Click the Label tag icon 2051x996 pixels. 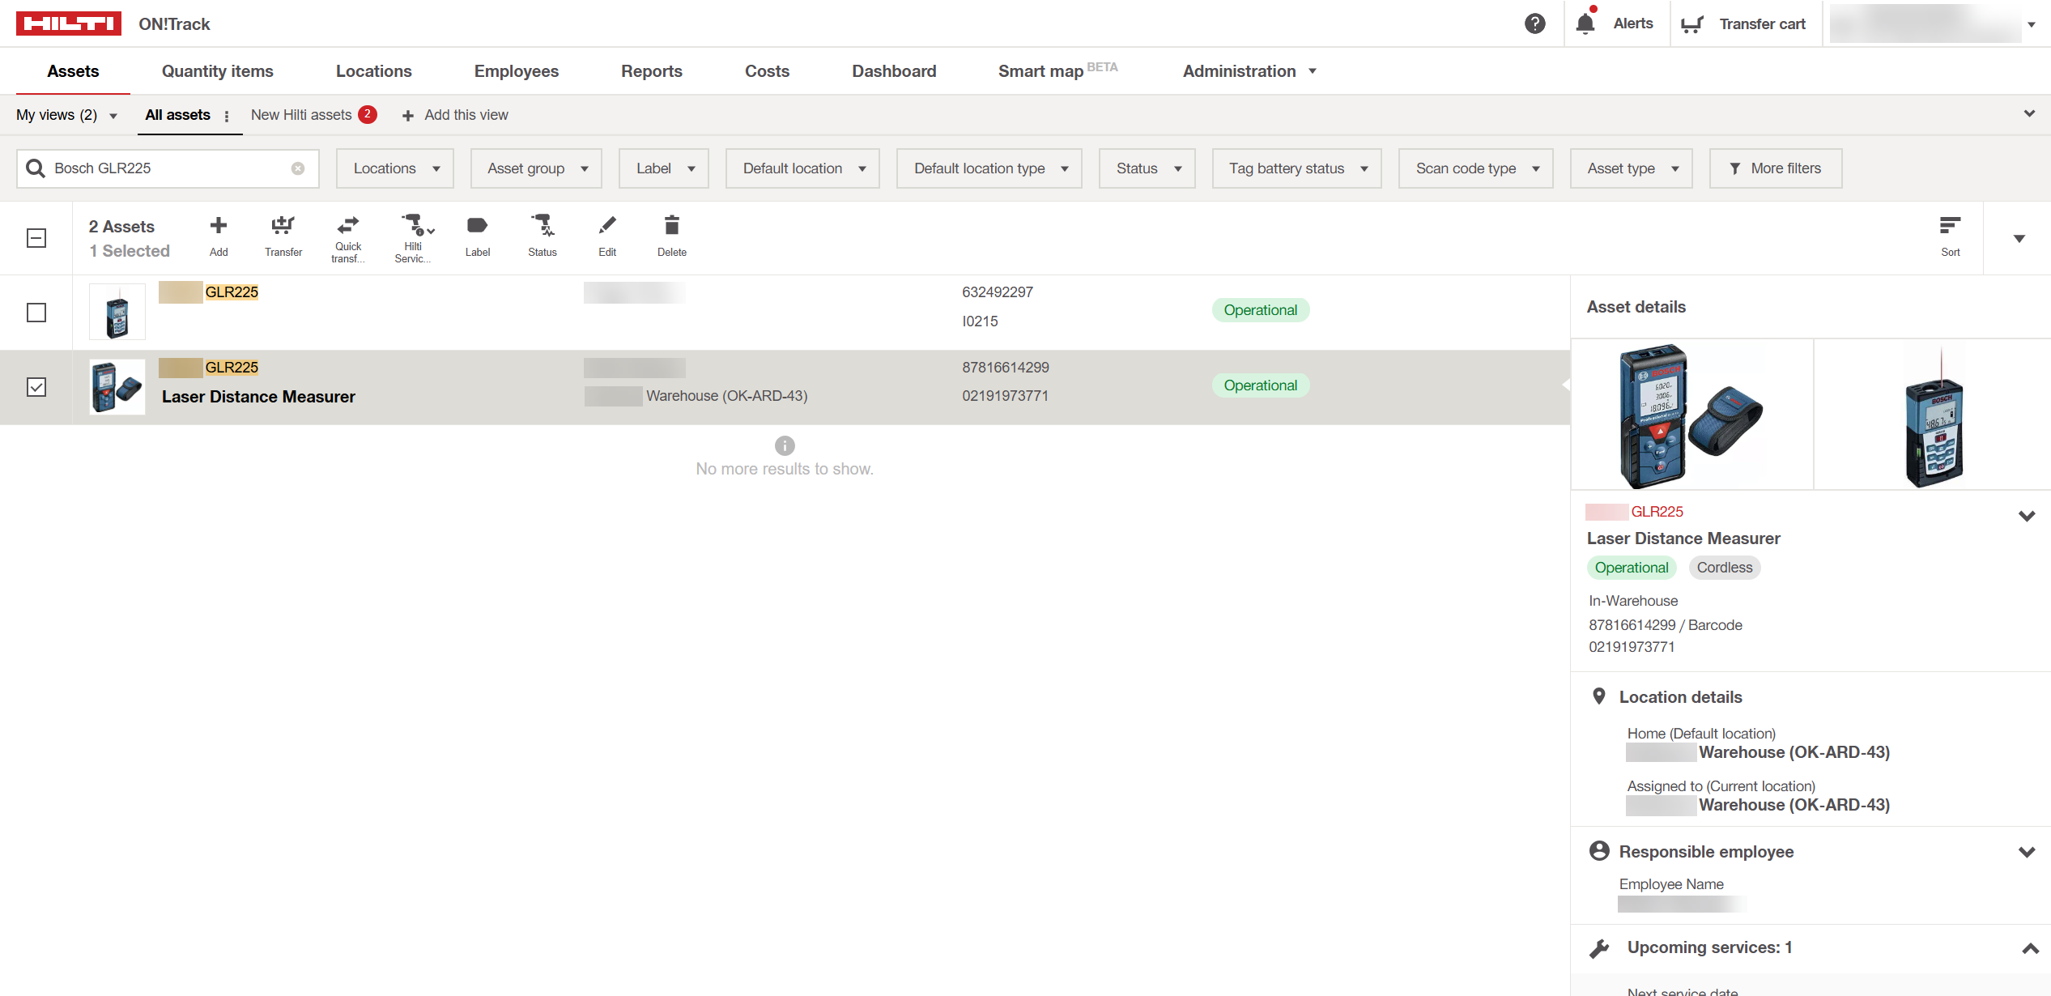[478, 225]
